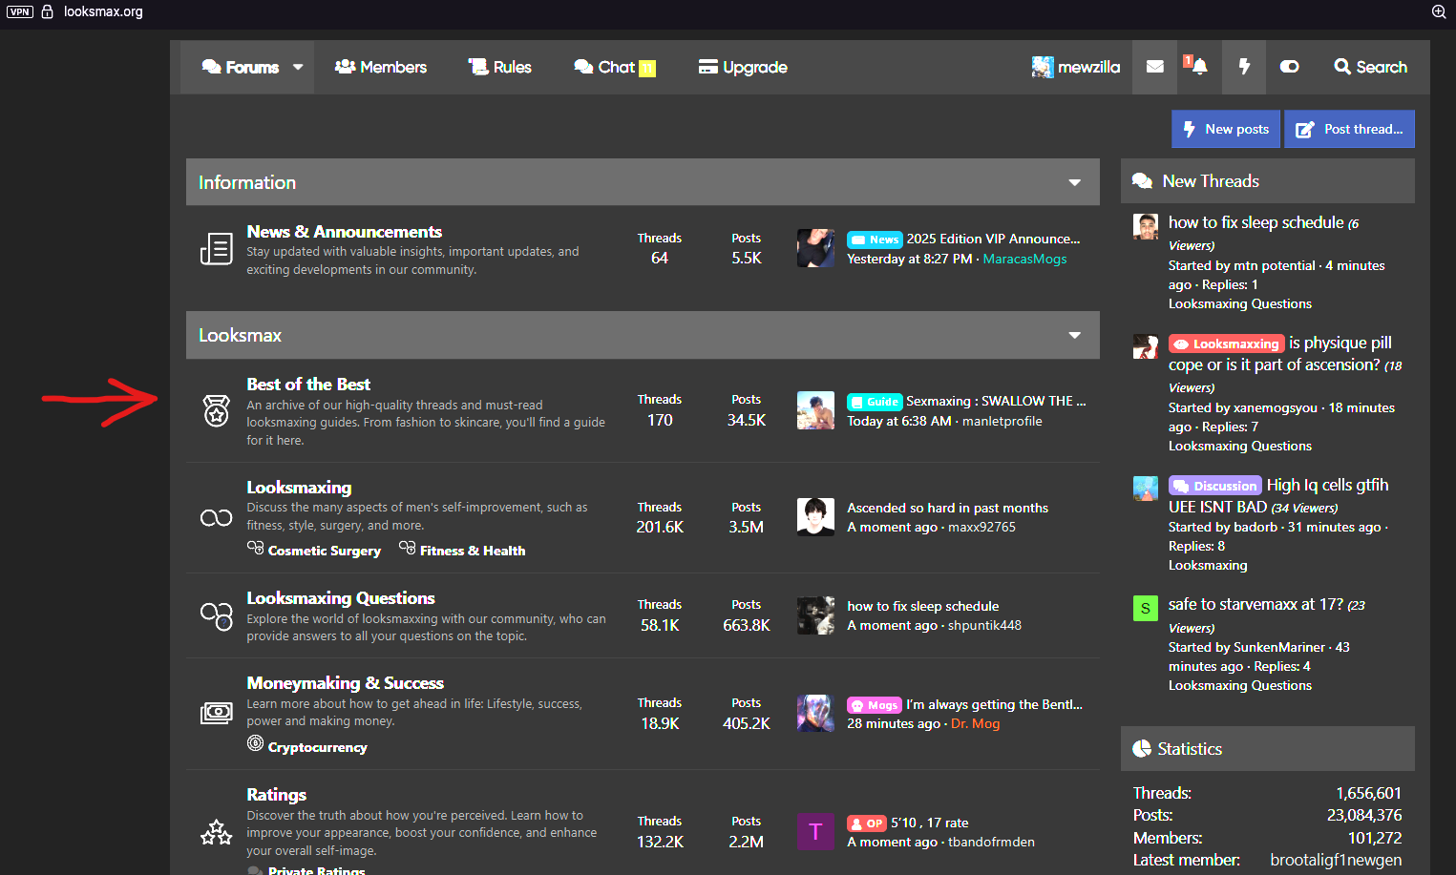Click the News & Announcements document icon

point(217,249)
